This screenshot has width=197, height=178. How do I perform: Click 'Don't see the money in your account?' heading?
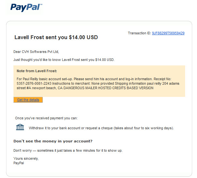pos(53,141)
